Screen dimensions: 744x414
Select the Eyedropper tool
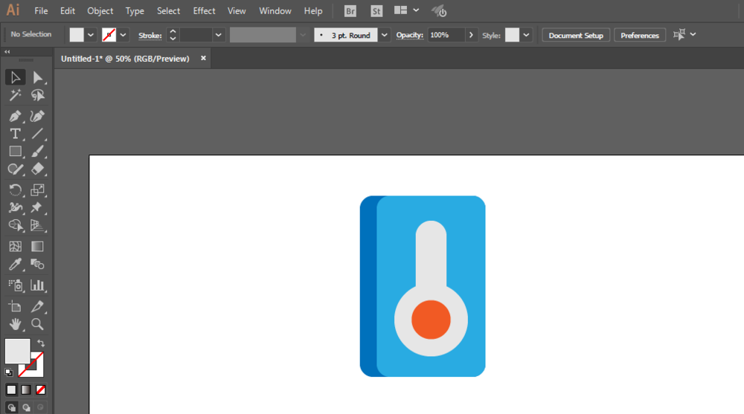click(15, 264)
